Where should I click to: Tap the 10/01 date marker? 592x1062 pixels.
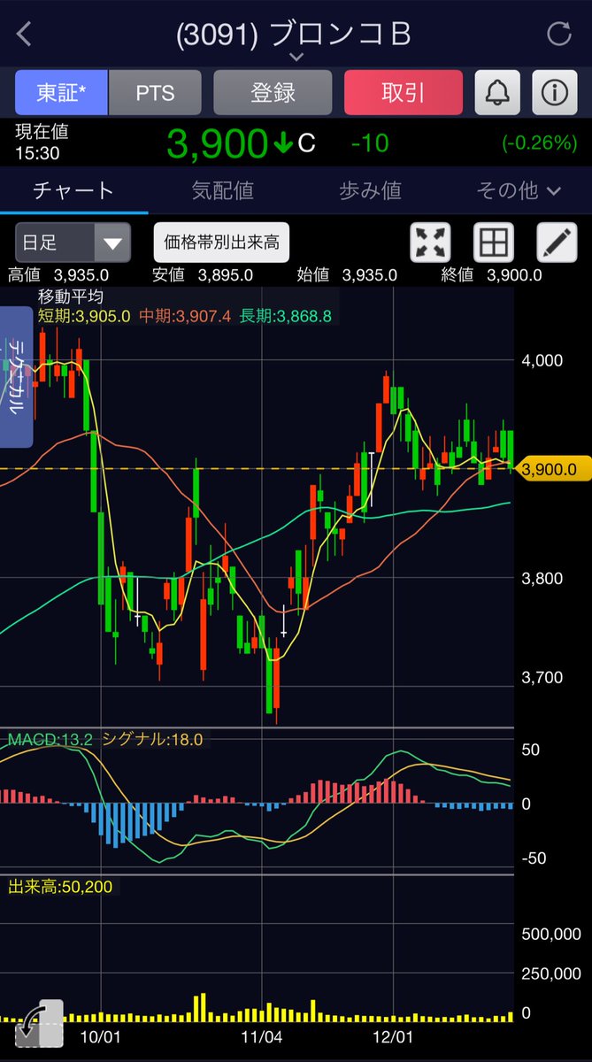[x=100, y=1035]
